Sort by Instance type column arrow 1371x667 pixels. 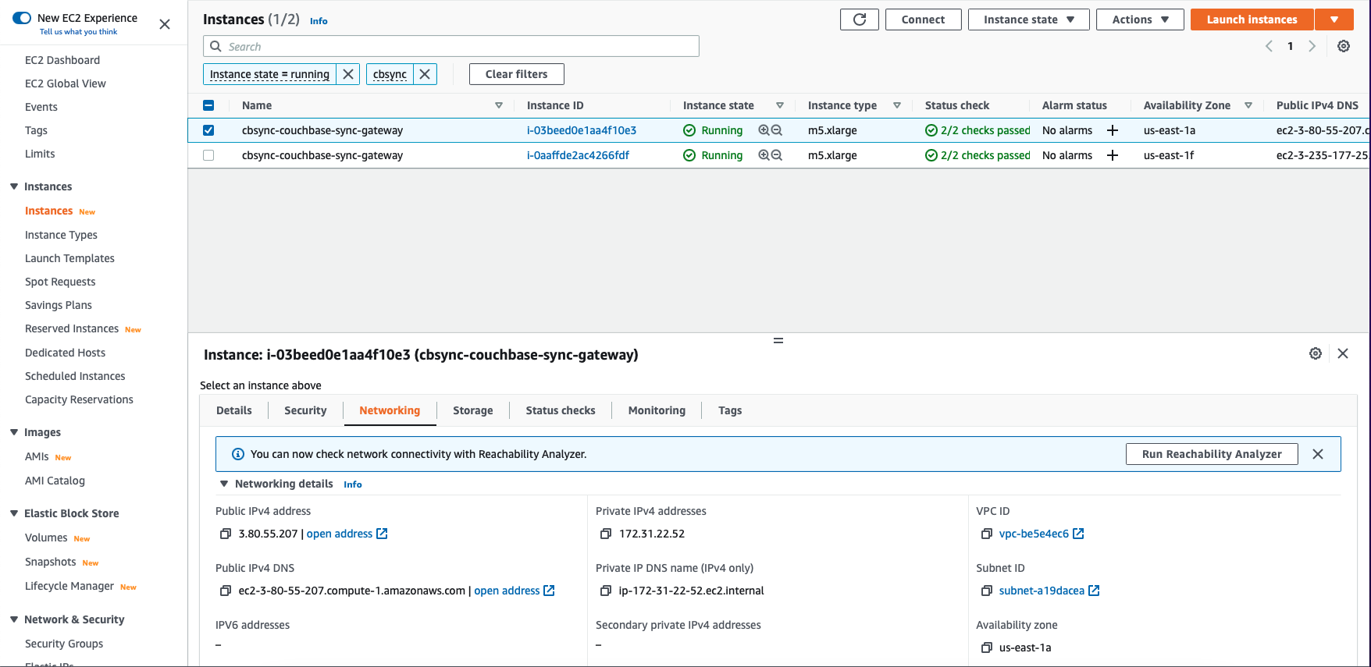click(x=897, y=105)
